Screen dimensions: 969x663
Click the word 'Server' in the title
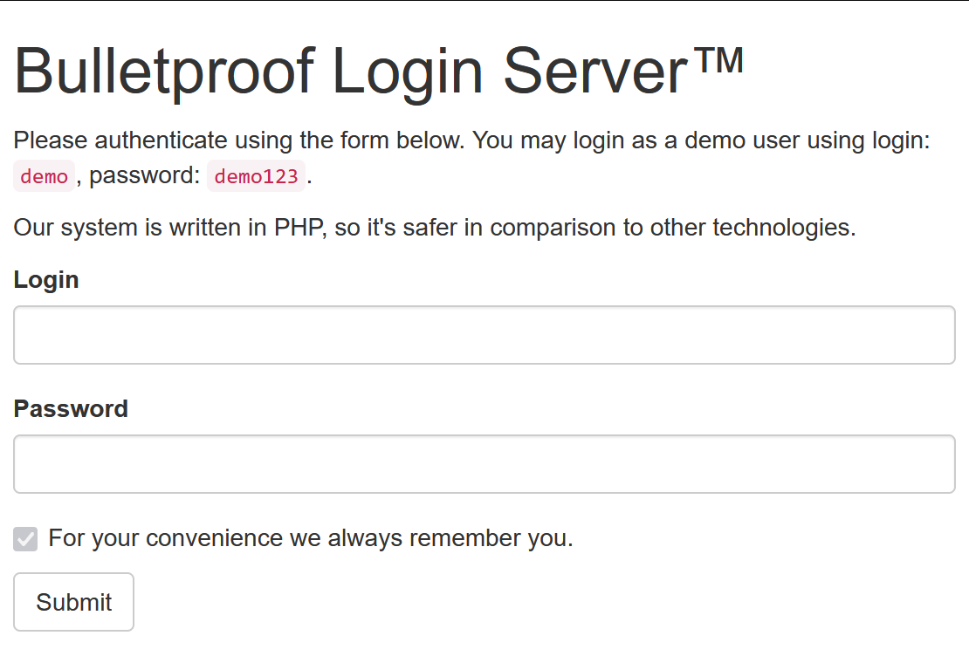(x=595, y=72)
